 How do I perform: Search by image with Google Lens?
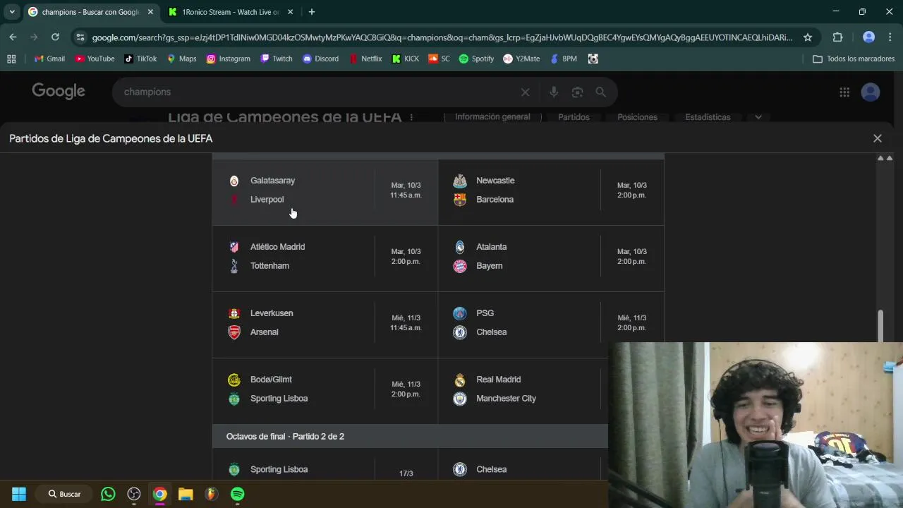[x=577, y=92]
